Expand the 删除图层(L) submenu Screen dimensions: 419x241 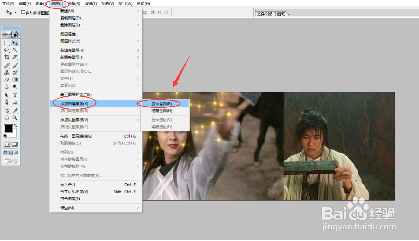click(x=96, y=25)
